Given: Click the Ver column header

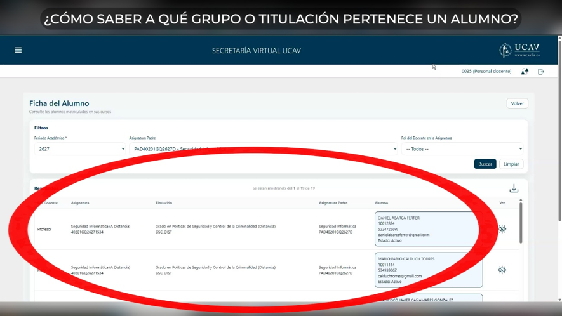Looking at the screenshot, I should click(x=502, y=203).
